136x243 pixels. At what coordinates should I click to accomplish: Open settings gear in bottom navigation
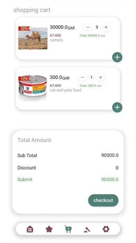tap(106, 229)
